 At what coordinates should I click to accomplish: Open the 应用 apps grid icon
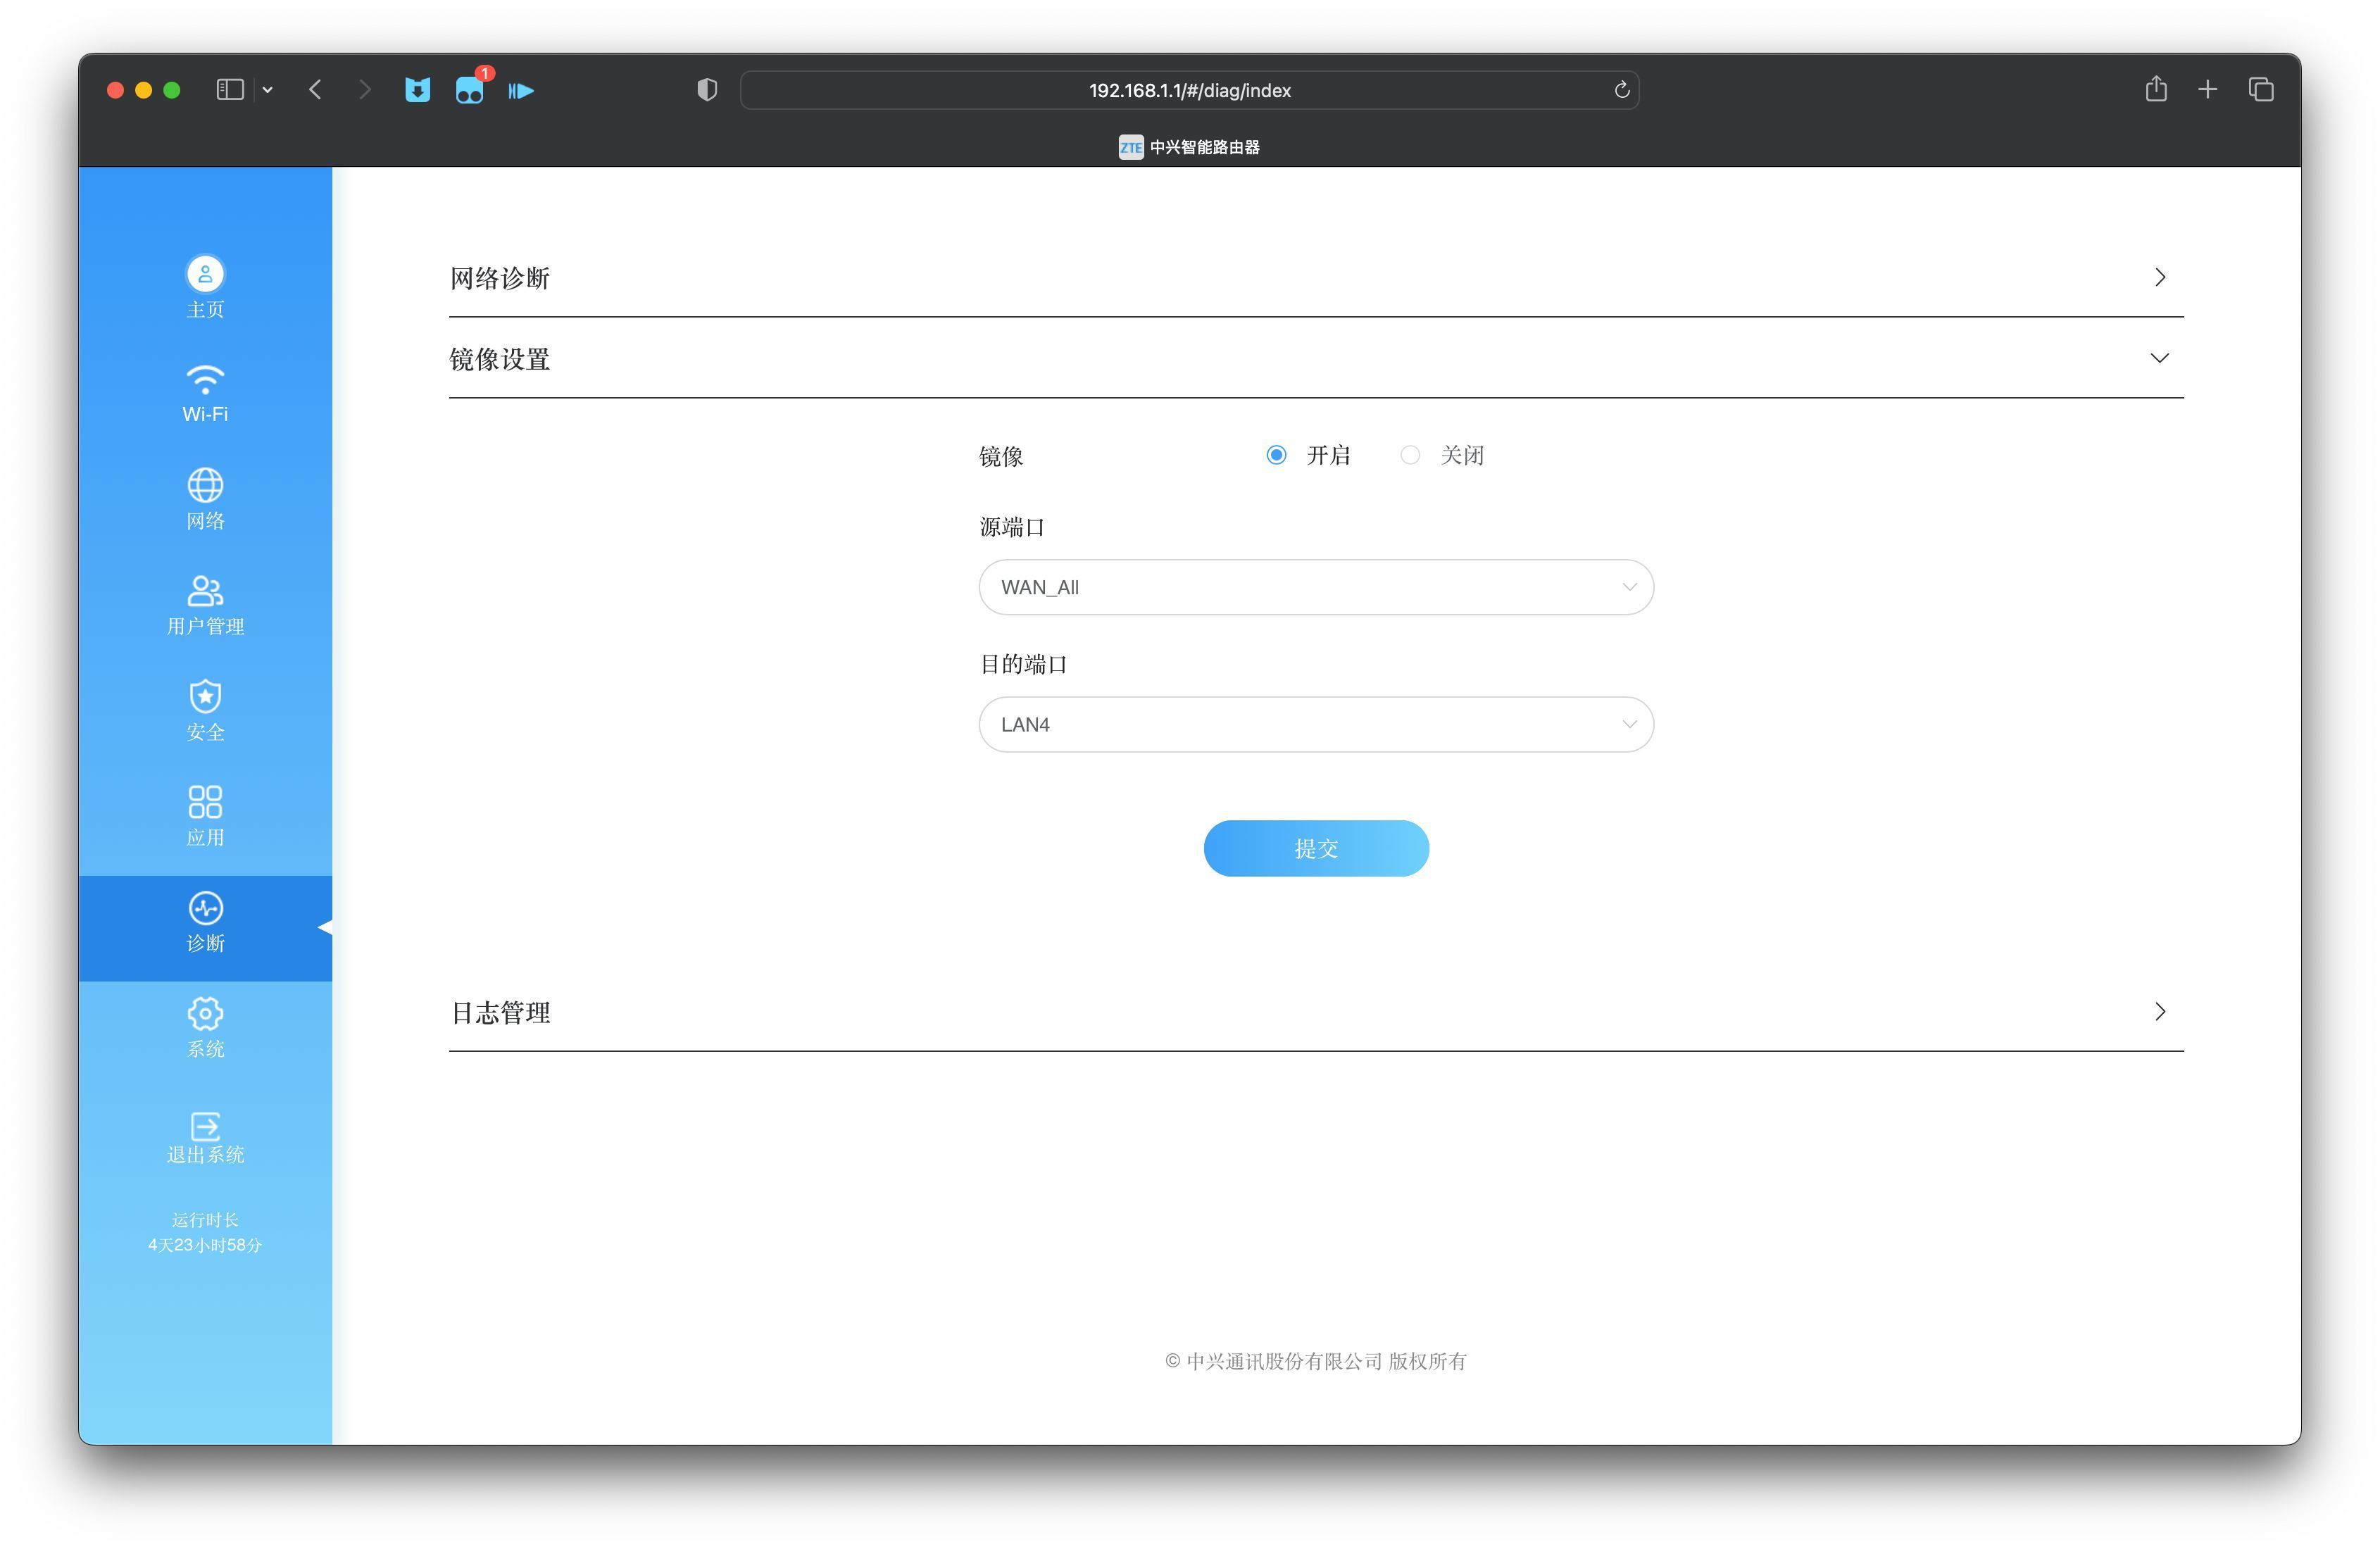click(x=205, y=802)
